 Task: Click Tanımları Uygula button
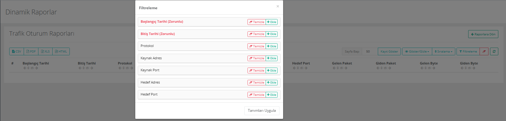pos(262,111)
